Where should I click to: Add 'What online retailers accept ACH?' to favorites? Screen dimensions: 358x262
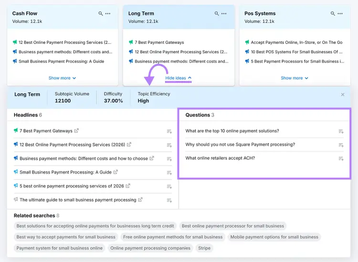[x=341, y=158]
